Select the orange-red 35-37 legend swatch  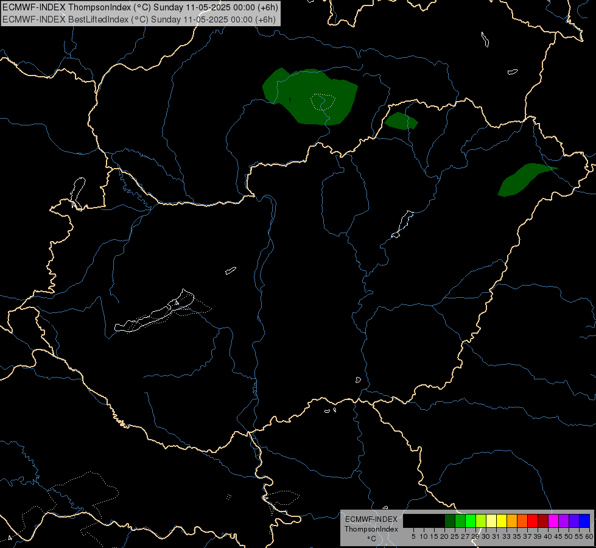pyautogui.click(x=522, y=521)
